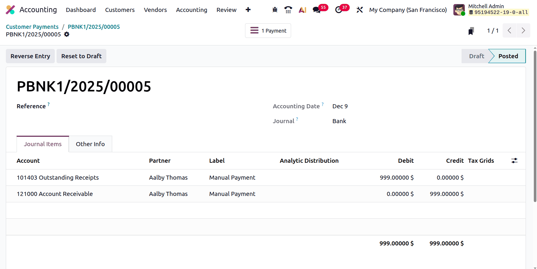
Task: Open activities clock with 37 badge
Action: [342, 9]
